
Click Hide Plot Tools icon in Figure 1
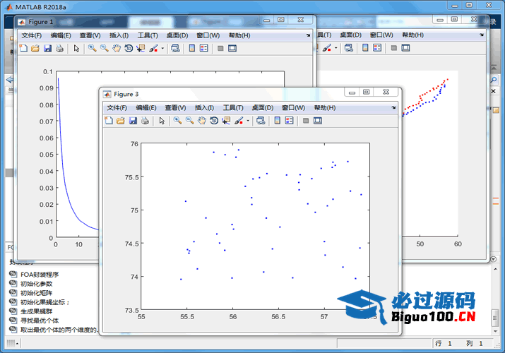(220, 48)
